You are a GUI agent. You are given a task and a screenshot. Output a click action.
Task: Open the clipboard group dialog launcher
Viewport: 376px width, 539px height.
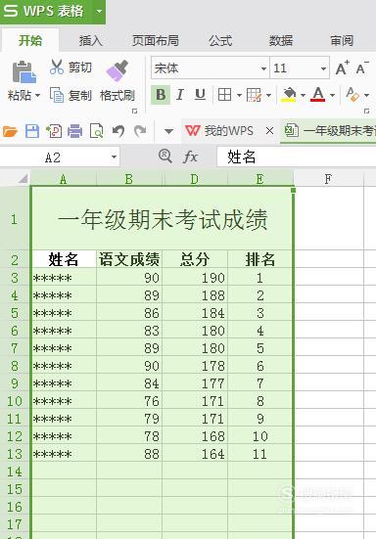134,111
